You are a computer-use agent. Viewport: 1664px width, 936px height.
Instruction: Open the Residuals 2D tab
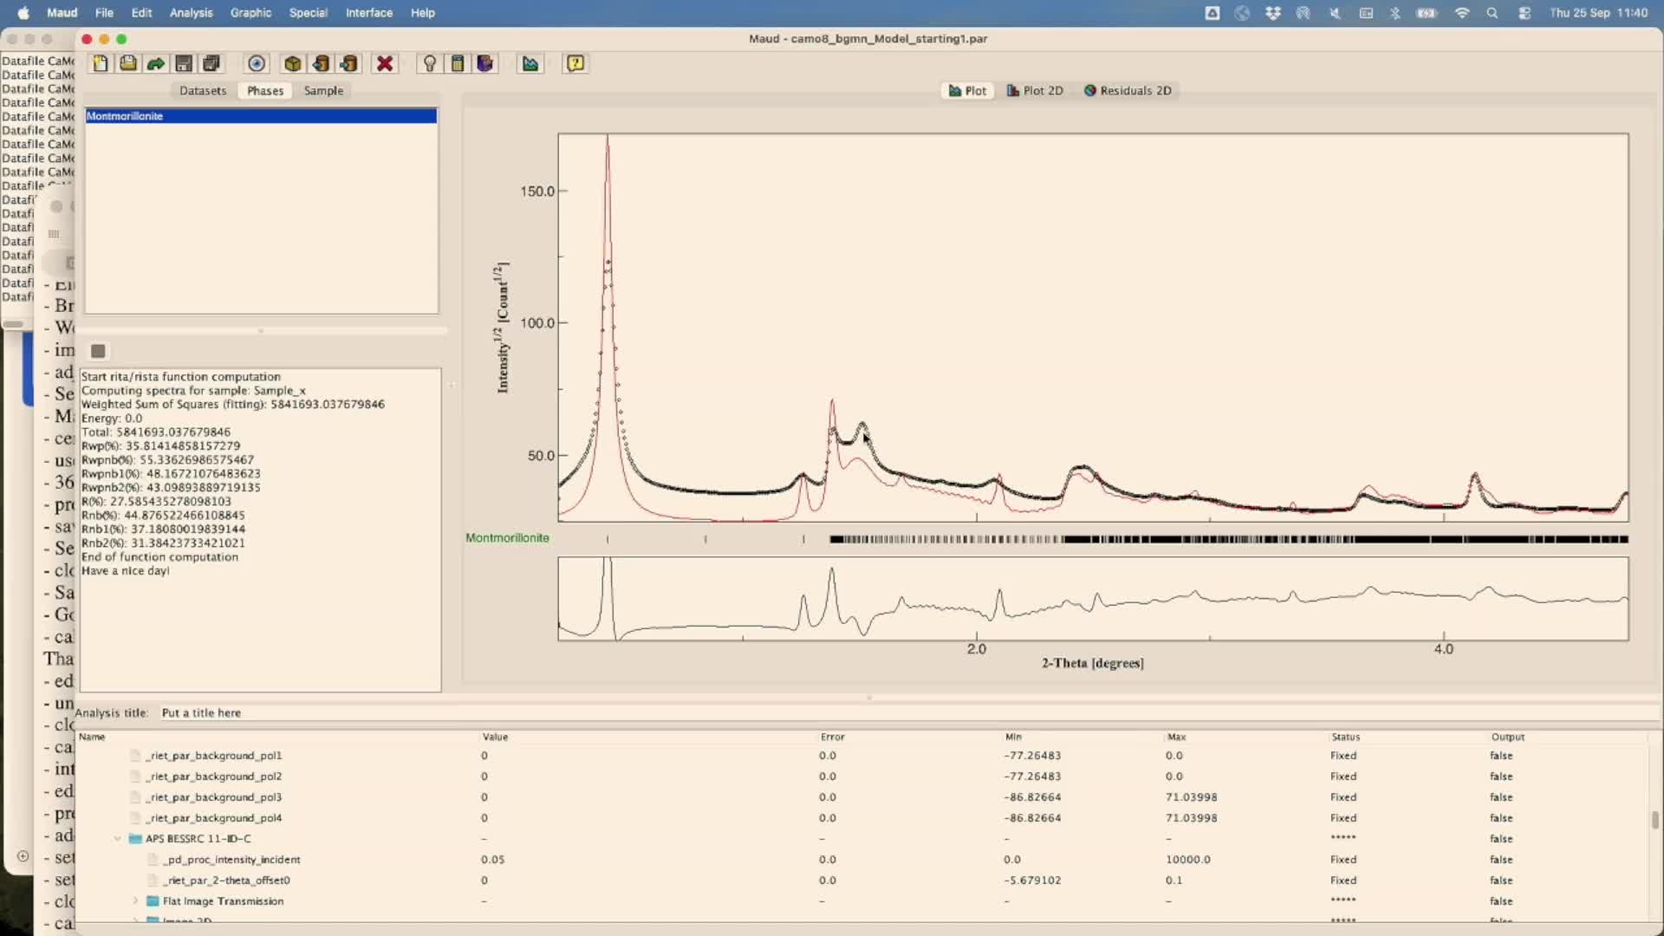tap(1128, 90)
